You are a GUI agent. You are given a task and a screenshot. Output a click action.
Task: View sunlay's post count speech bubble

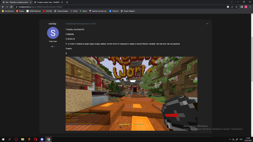(x=53, y=46)
